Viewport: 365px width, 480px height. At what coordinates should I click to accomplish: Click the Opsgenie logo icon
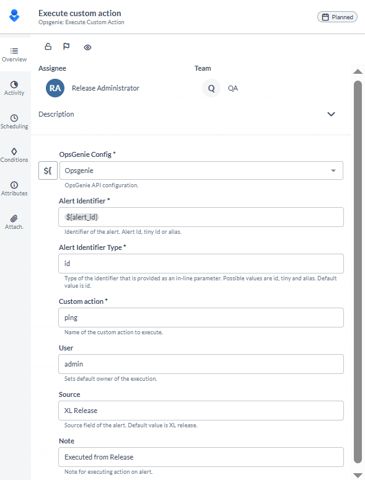click(x=14, y=16)
